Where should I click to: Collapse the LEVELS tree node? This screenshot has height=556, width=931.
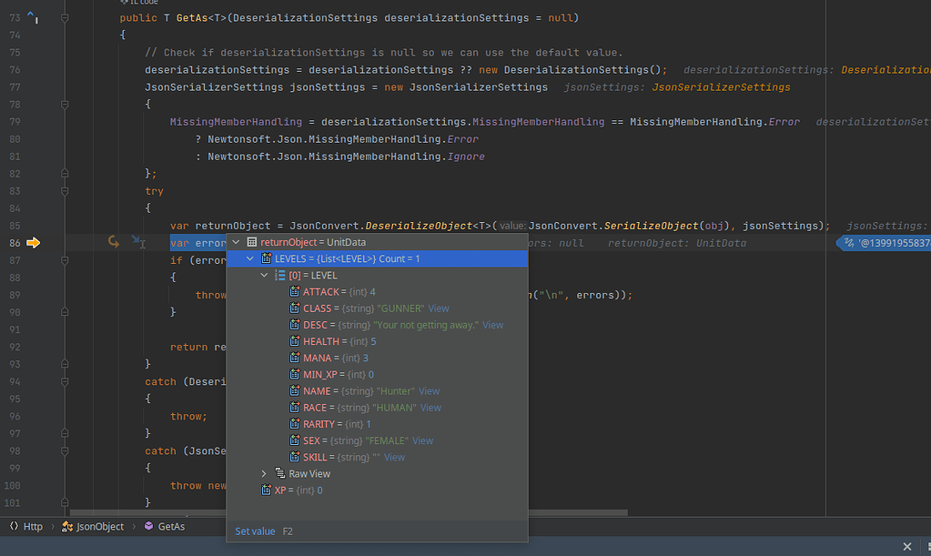point(249,258)
